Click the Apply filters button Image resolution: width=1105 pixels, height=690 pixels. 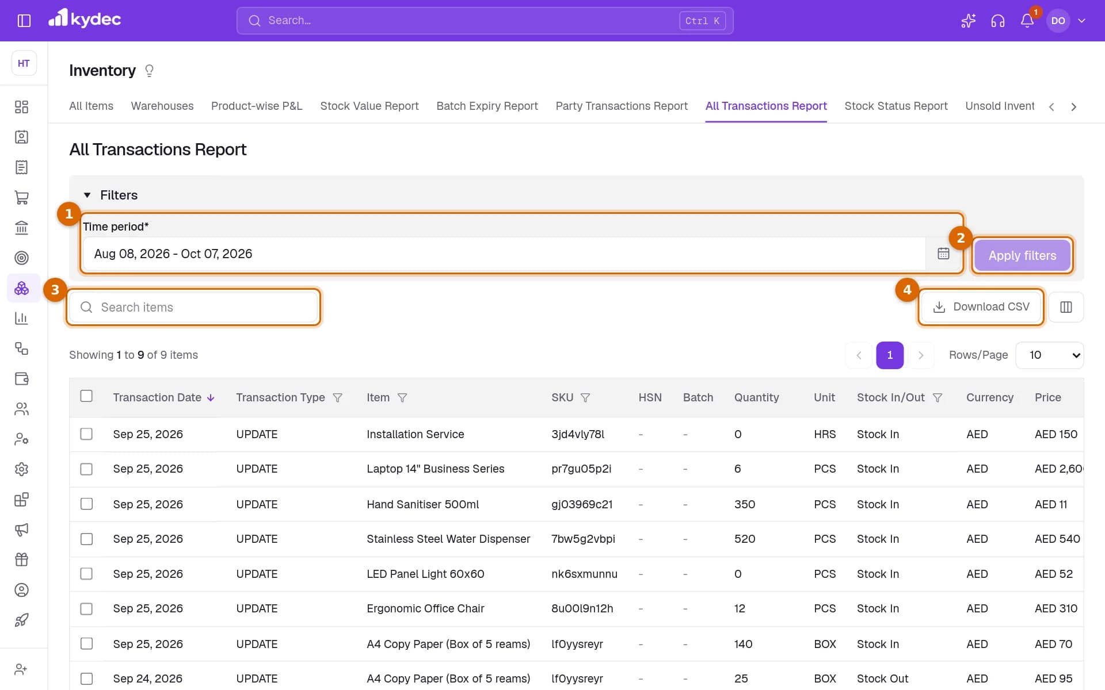click(1022, 255)
